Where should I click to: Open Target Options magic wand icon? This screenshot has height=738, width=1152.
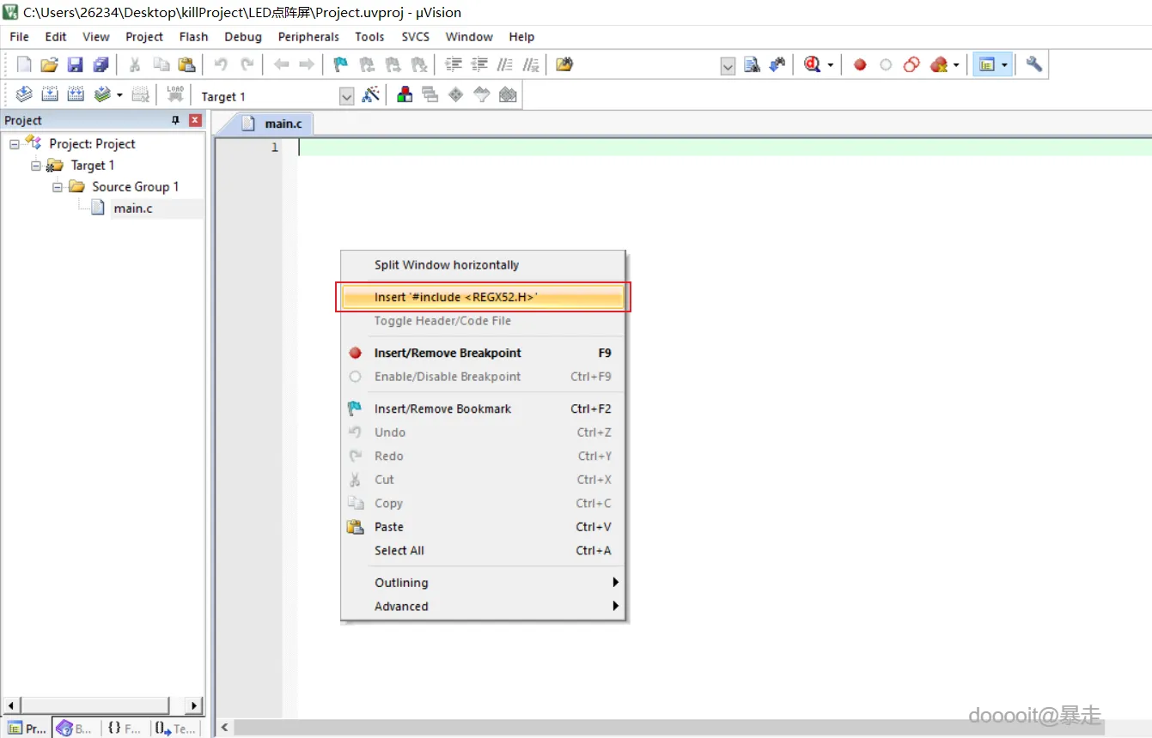point(371,95)
